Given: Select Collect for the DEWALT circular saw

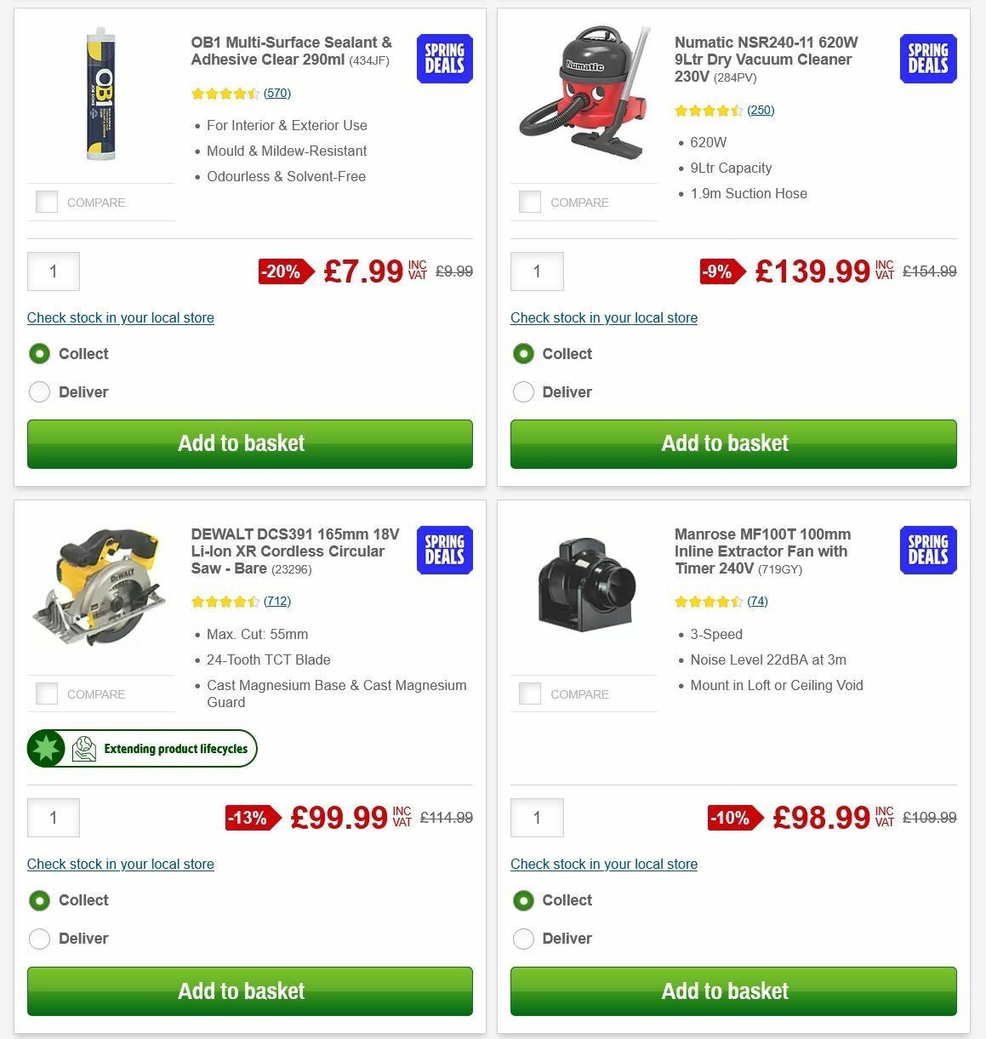Looking at the screenshot, I should click(x=39, y=899).
